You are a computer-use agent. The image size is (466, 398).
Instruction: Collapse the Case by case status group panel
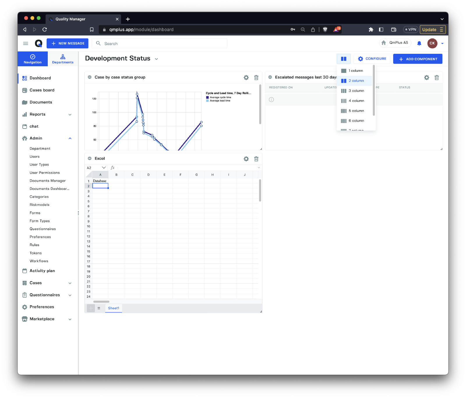pos(90,77)
